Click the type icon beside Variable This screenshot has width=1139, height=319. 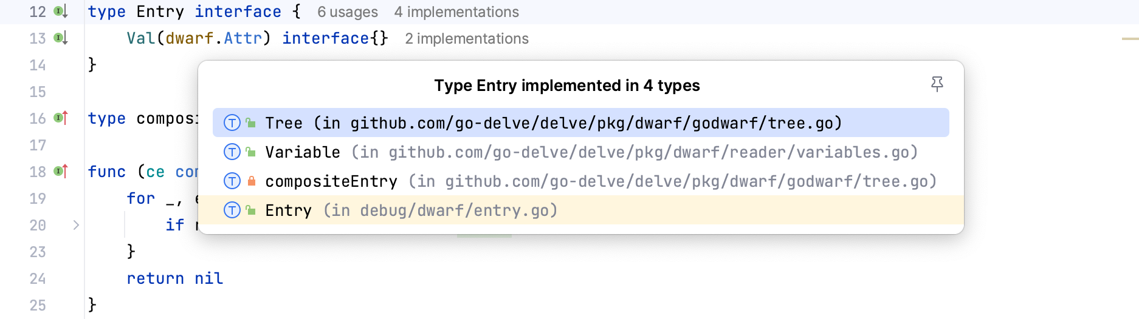(x=232, y=152)
